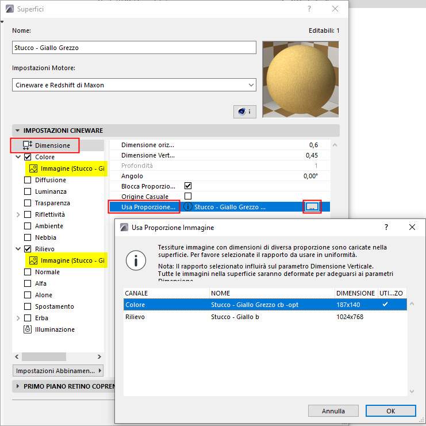Click the Usa Proporzione Immagine dialog app icon

pyautogui.click(x=124, y=227)
